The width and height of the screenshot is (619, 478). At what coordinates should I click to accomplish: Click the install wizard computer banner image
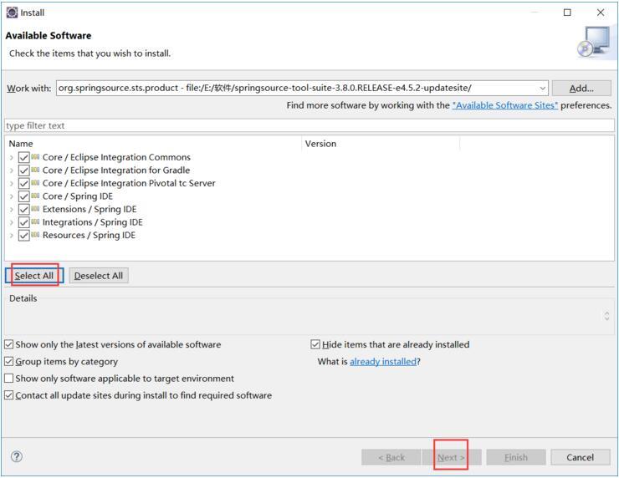(594, 42)
